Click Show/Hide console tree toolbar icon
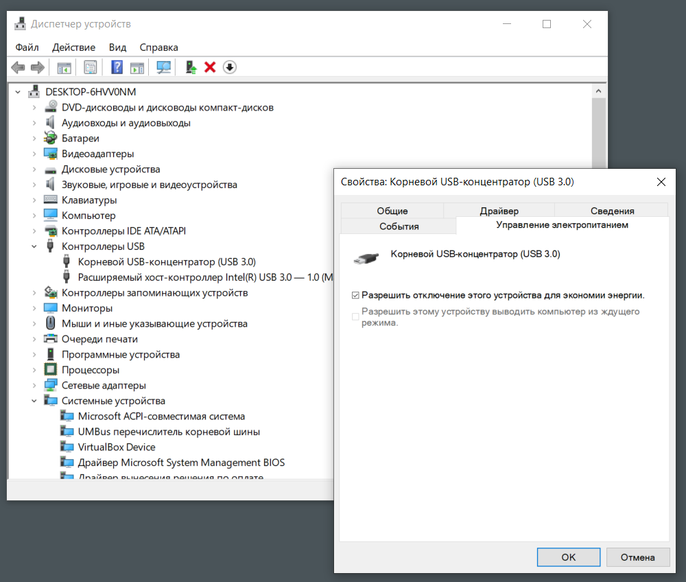 tap(64, 67)
